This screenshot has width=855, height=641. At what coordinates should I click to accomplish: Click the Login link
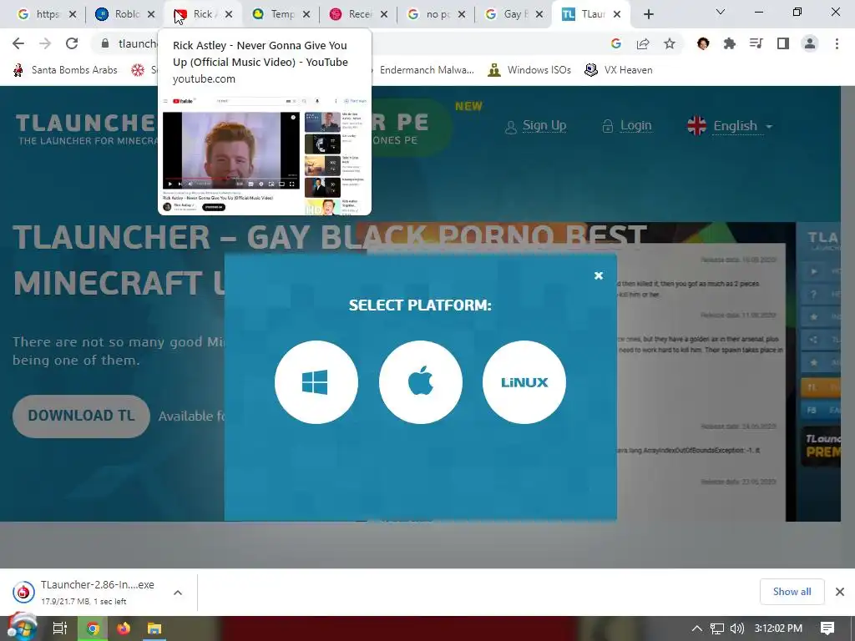point(627,126)
